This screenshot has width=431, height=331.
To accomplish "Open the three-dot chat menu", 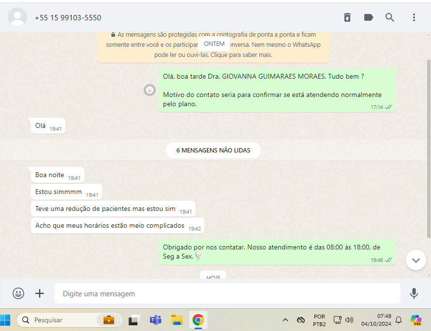I will [x=414, y=17].
